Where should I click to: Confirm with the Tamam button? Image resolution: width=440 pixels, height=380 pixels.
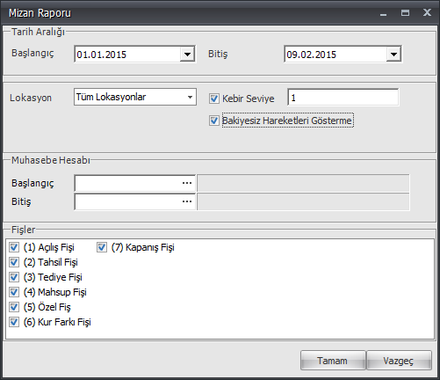coord(333,361)
